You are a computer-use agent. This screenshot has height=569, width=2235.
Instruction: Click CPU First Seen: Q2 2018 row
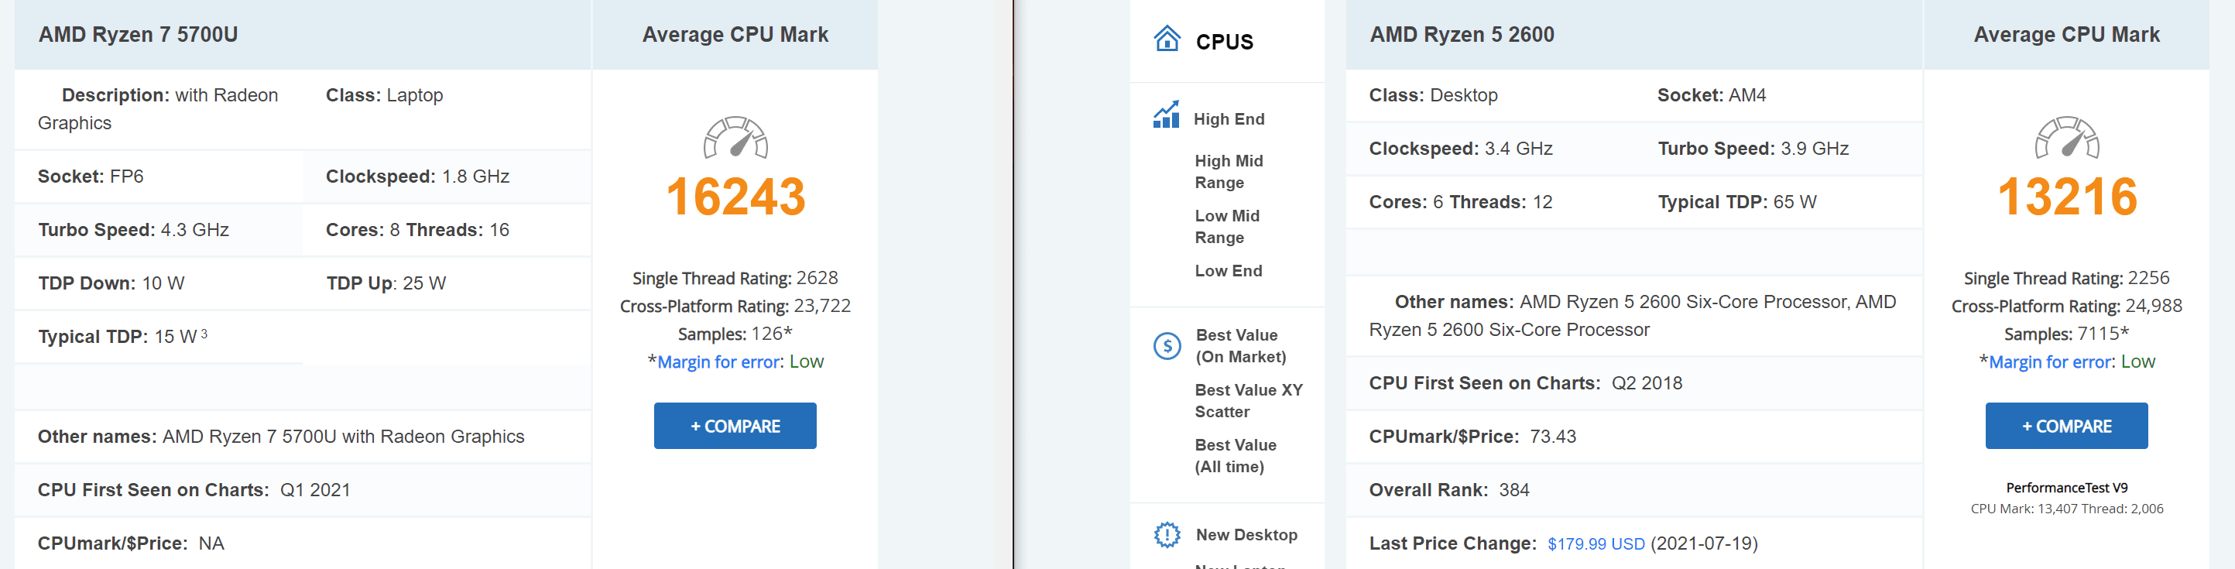point(1633,383)
